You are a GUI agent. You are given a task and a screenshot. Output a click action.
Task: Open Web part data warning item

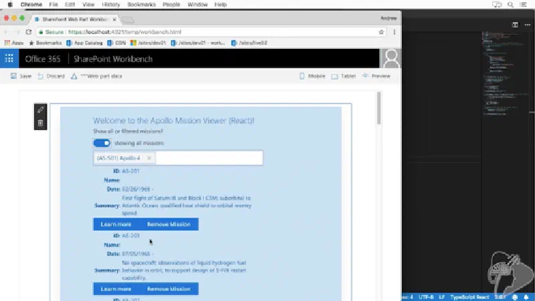coord(96,76)
